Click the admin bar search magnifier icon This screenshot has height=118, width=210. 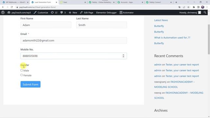[205, 12]
